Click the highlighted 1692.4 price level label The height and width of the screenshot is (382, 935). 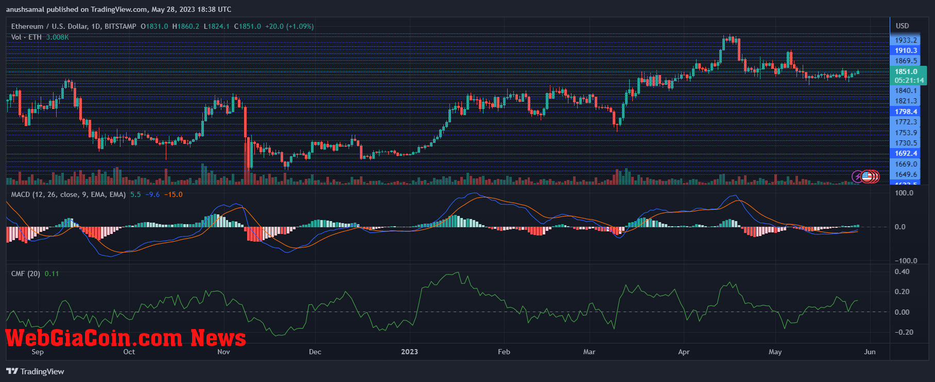coord(906,153)
